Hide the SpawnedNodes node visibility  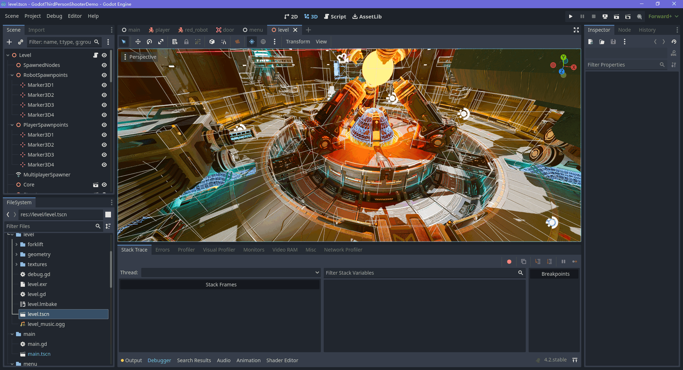click(104, 65)
